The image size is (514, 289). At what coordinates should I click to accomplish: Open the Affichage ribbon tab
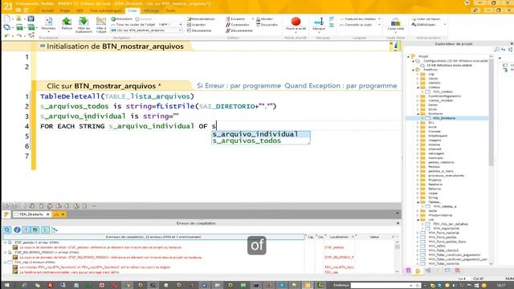151,10
